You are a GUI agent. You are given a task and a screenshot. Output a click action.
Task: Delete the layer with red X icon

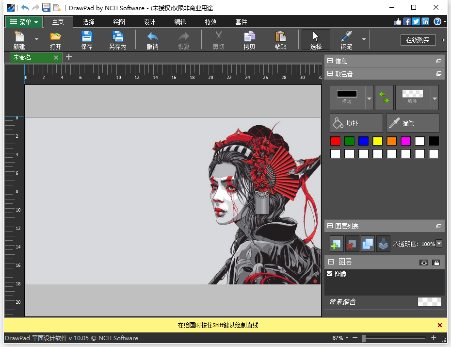[x=352, y=244]
